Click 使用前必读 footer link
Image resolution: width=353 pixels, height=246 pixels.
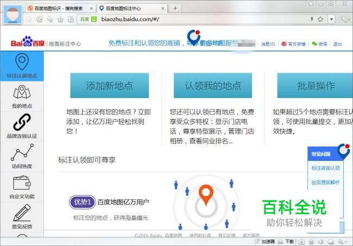pos(200,235)
